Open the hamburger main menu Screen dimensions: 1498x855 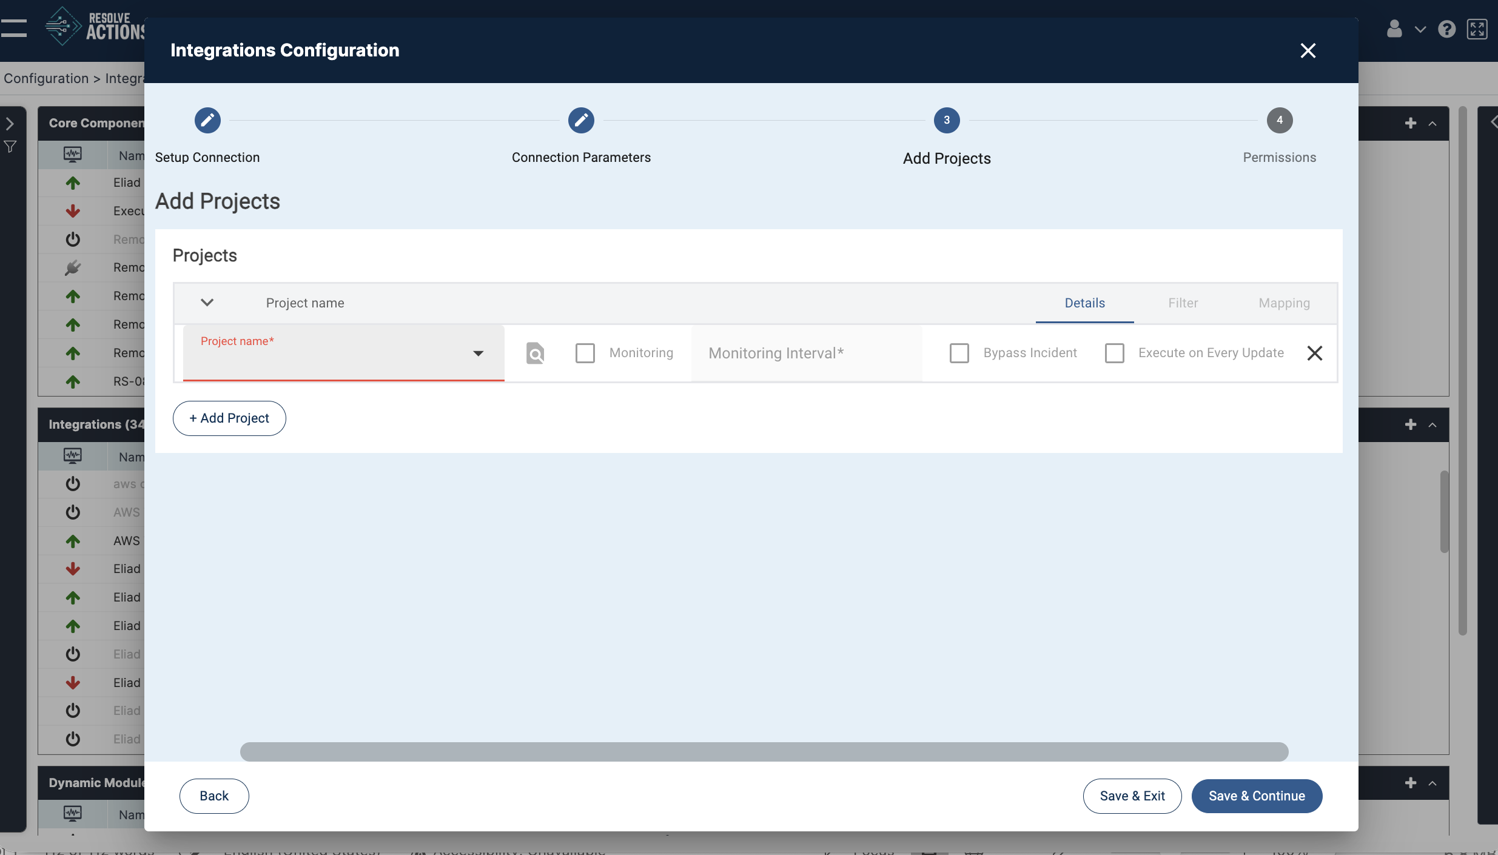coord(13,28)
